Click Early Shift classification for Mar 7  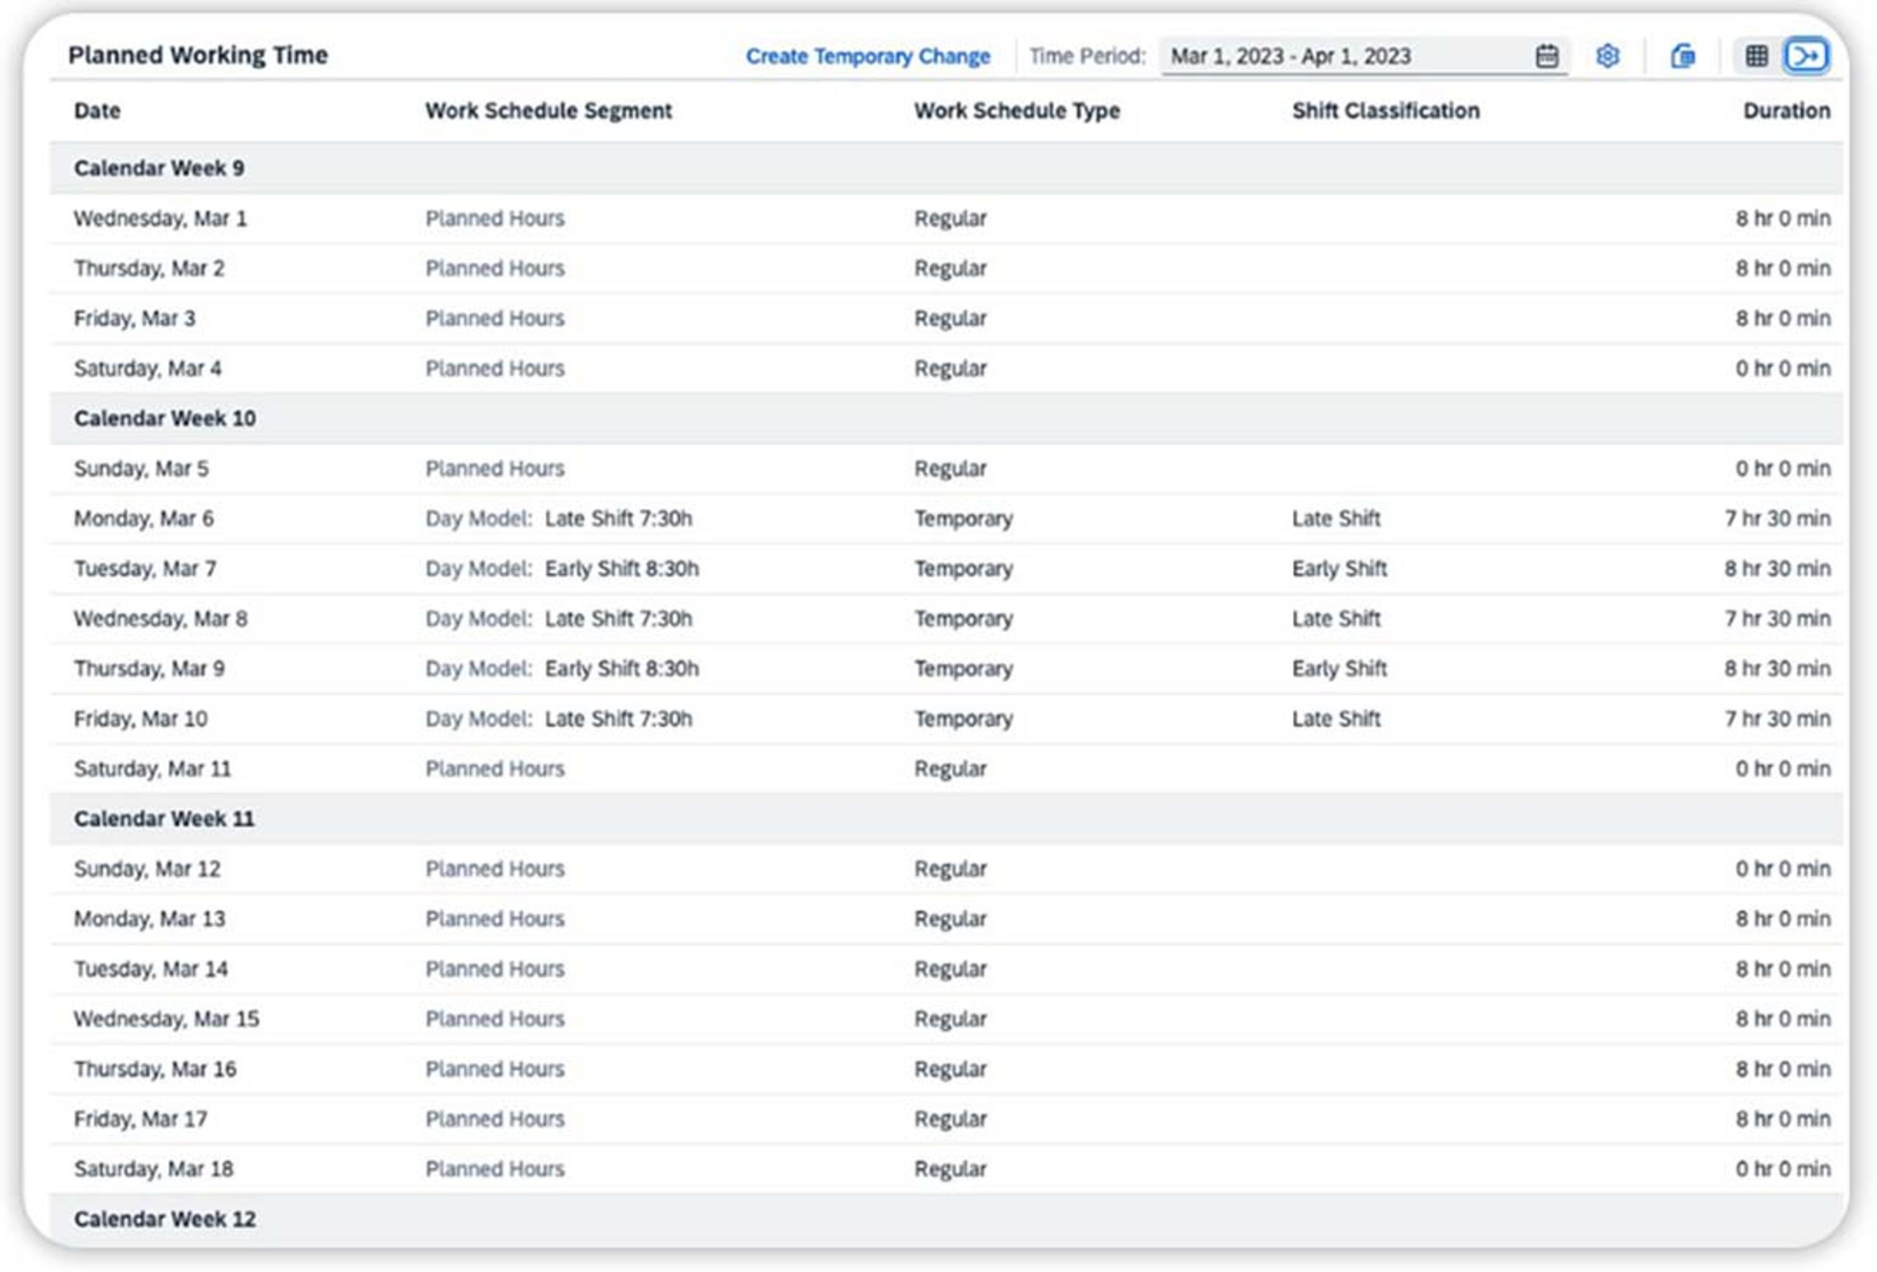click(1339, 568)
